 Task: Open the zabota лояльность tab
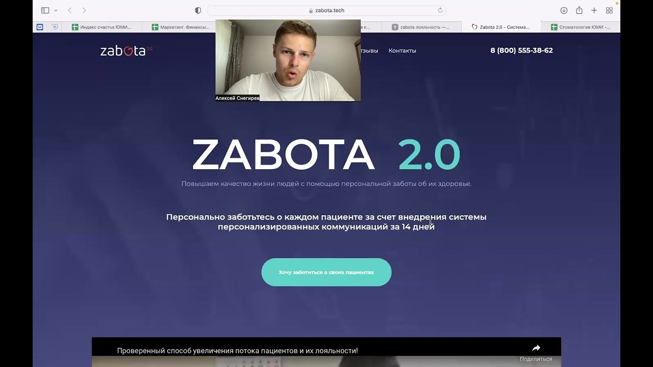click(421, 27)
